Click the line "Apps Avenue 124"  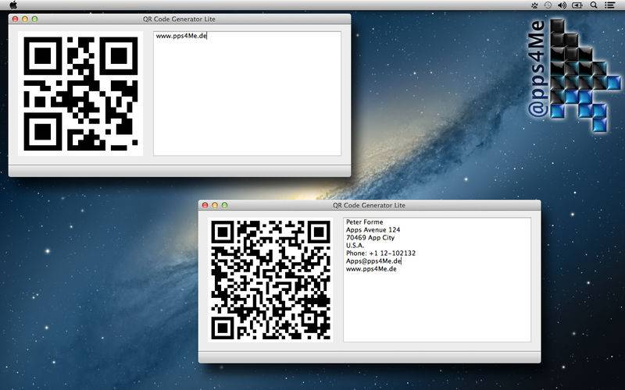[373, 229]
